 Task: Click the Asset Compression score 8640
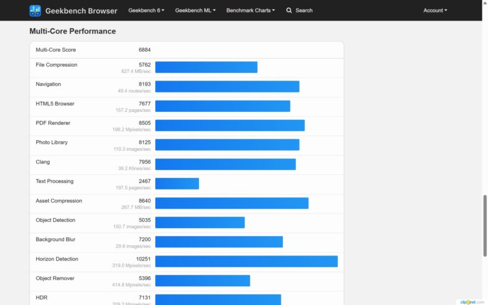click(x=145, y=201)
